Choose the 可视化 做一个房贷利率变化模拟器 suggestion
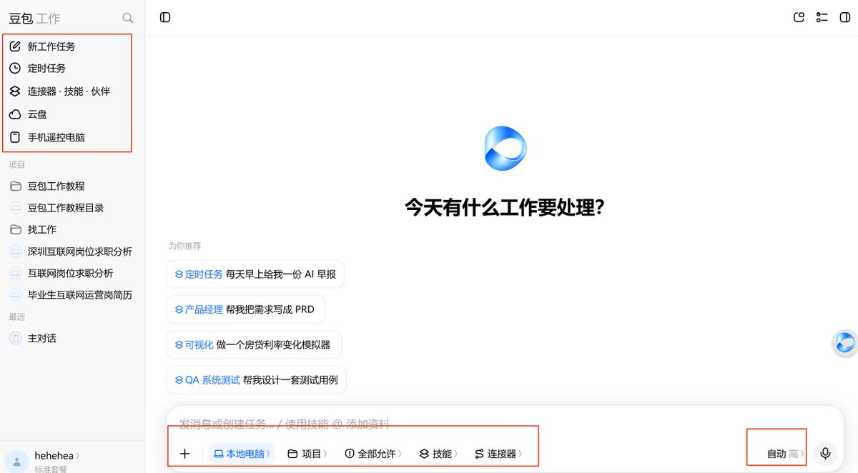858x473 pixels. (x=254, y=344)
